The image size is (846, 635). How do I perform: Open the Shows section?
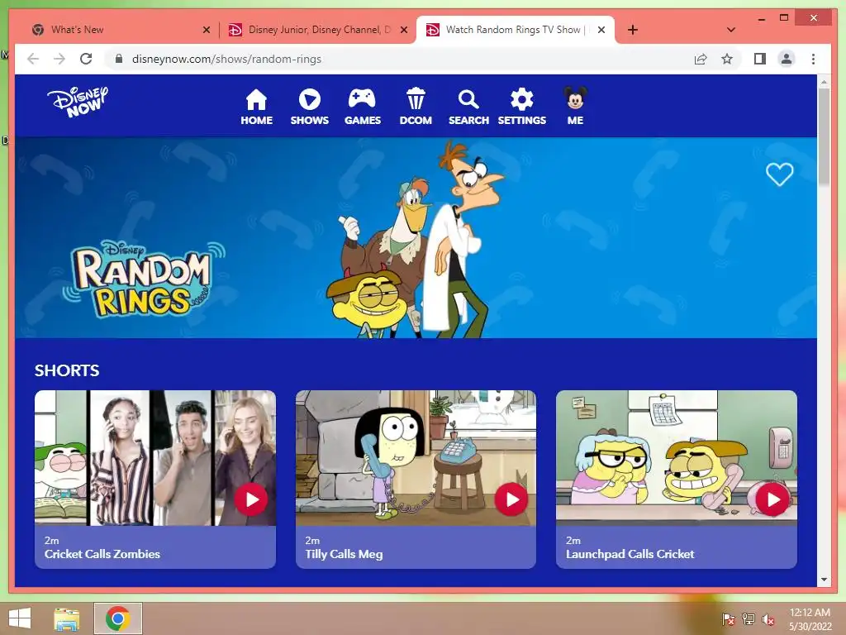[309, 107]
